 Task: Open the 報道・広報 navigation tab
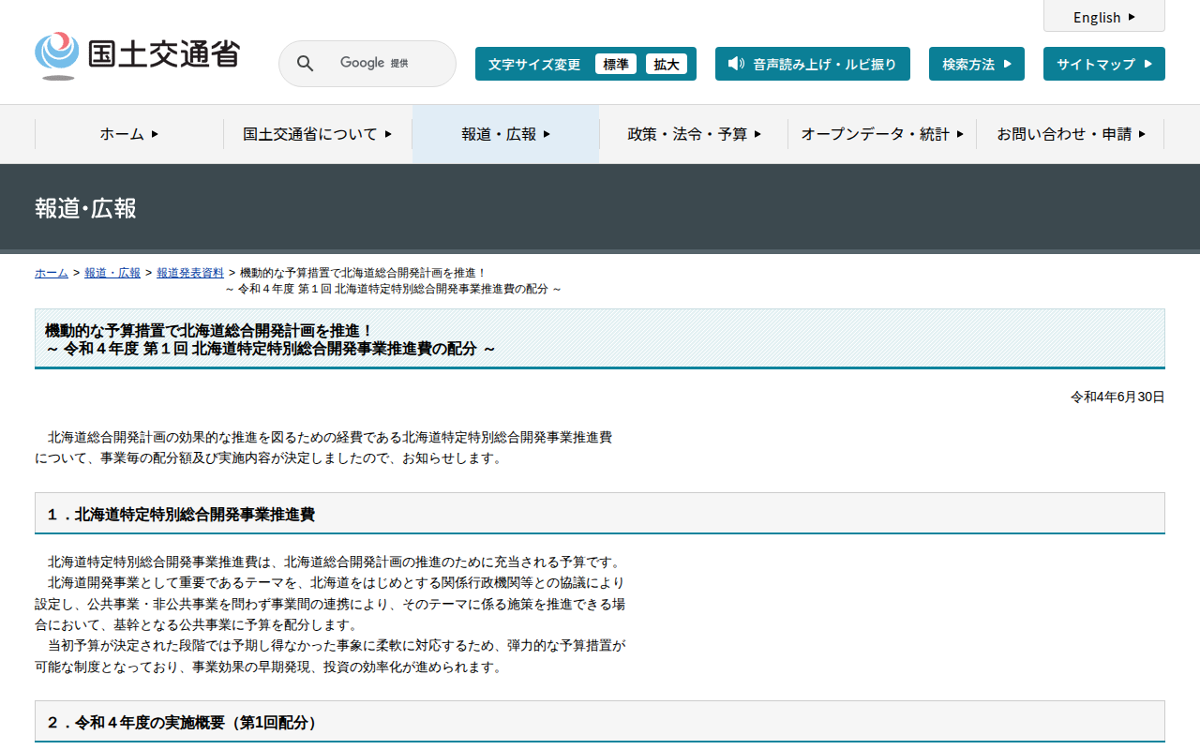tap(505, 134)
